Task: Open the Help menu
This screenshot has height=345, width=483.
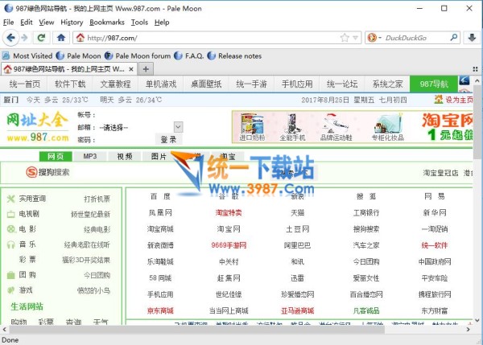Action: [162, 23]
